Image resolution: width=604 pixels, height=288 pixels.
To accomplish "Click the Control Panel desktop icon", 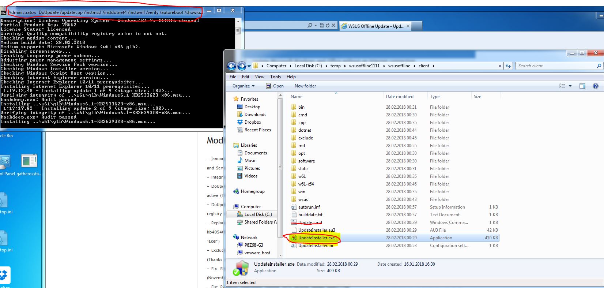I will point(5,161).
